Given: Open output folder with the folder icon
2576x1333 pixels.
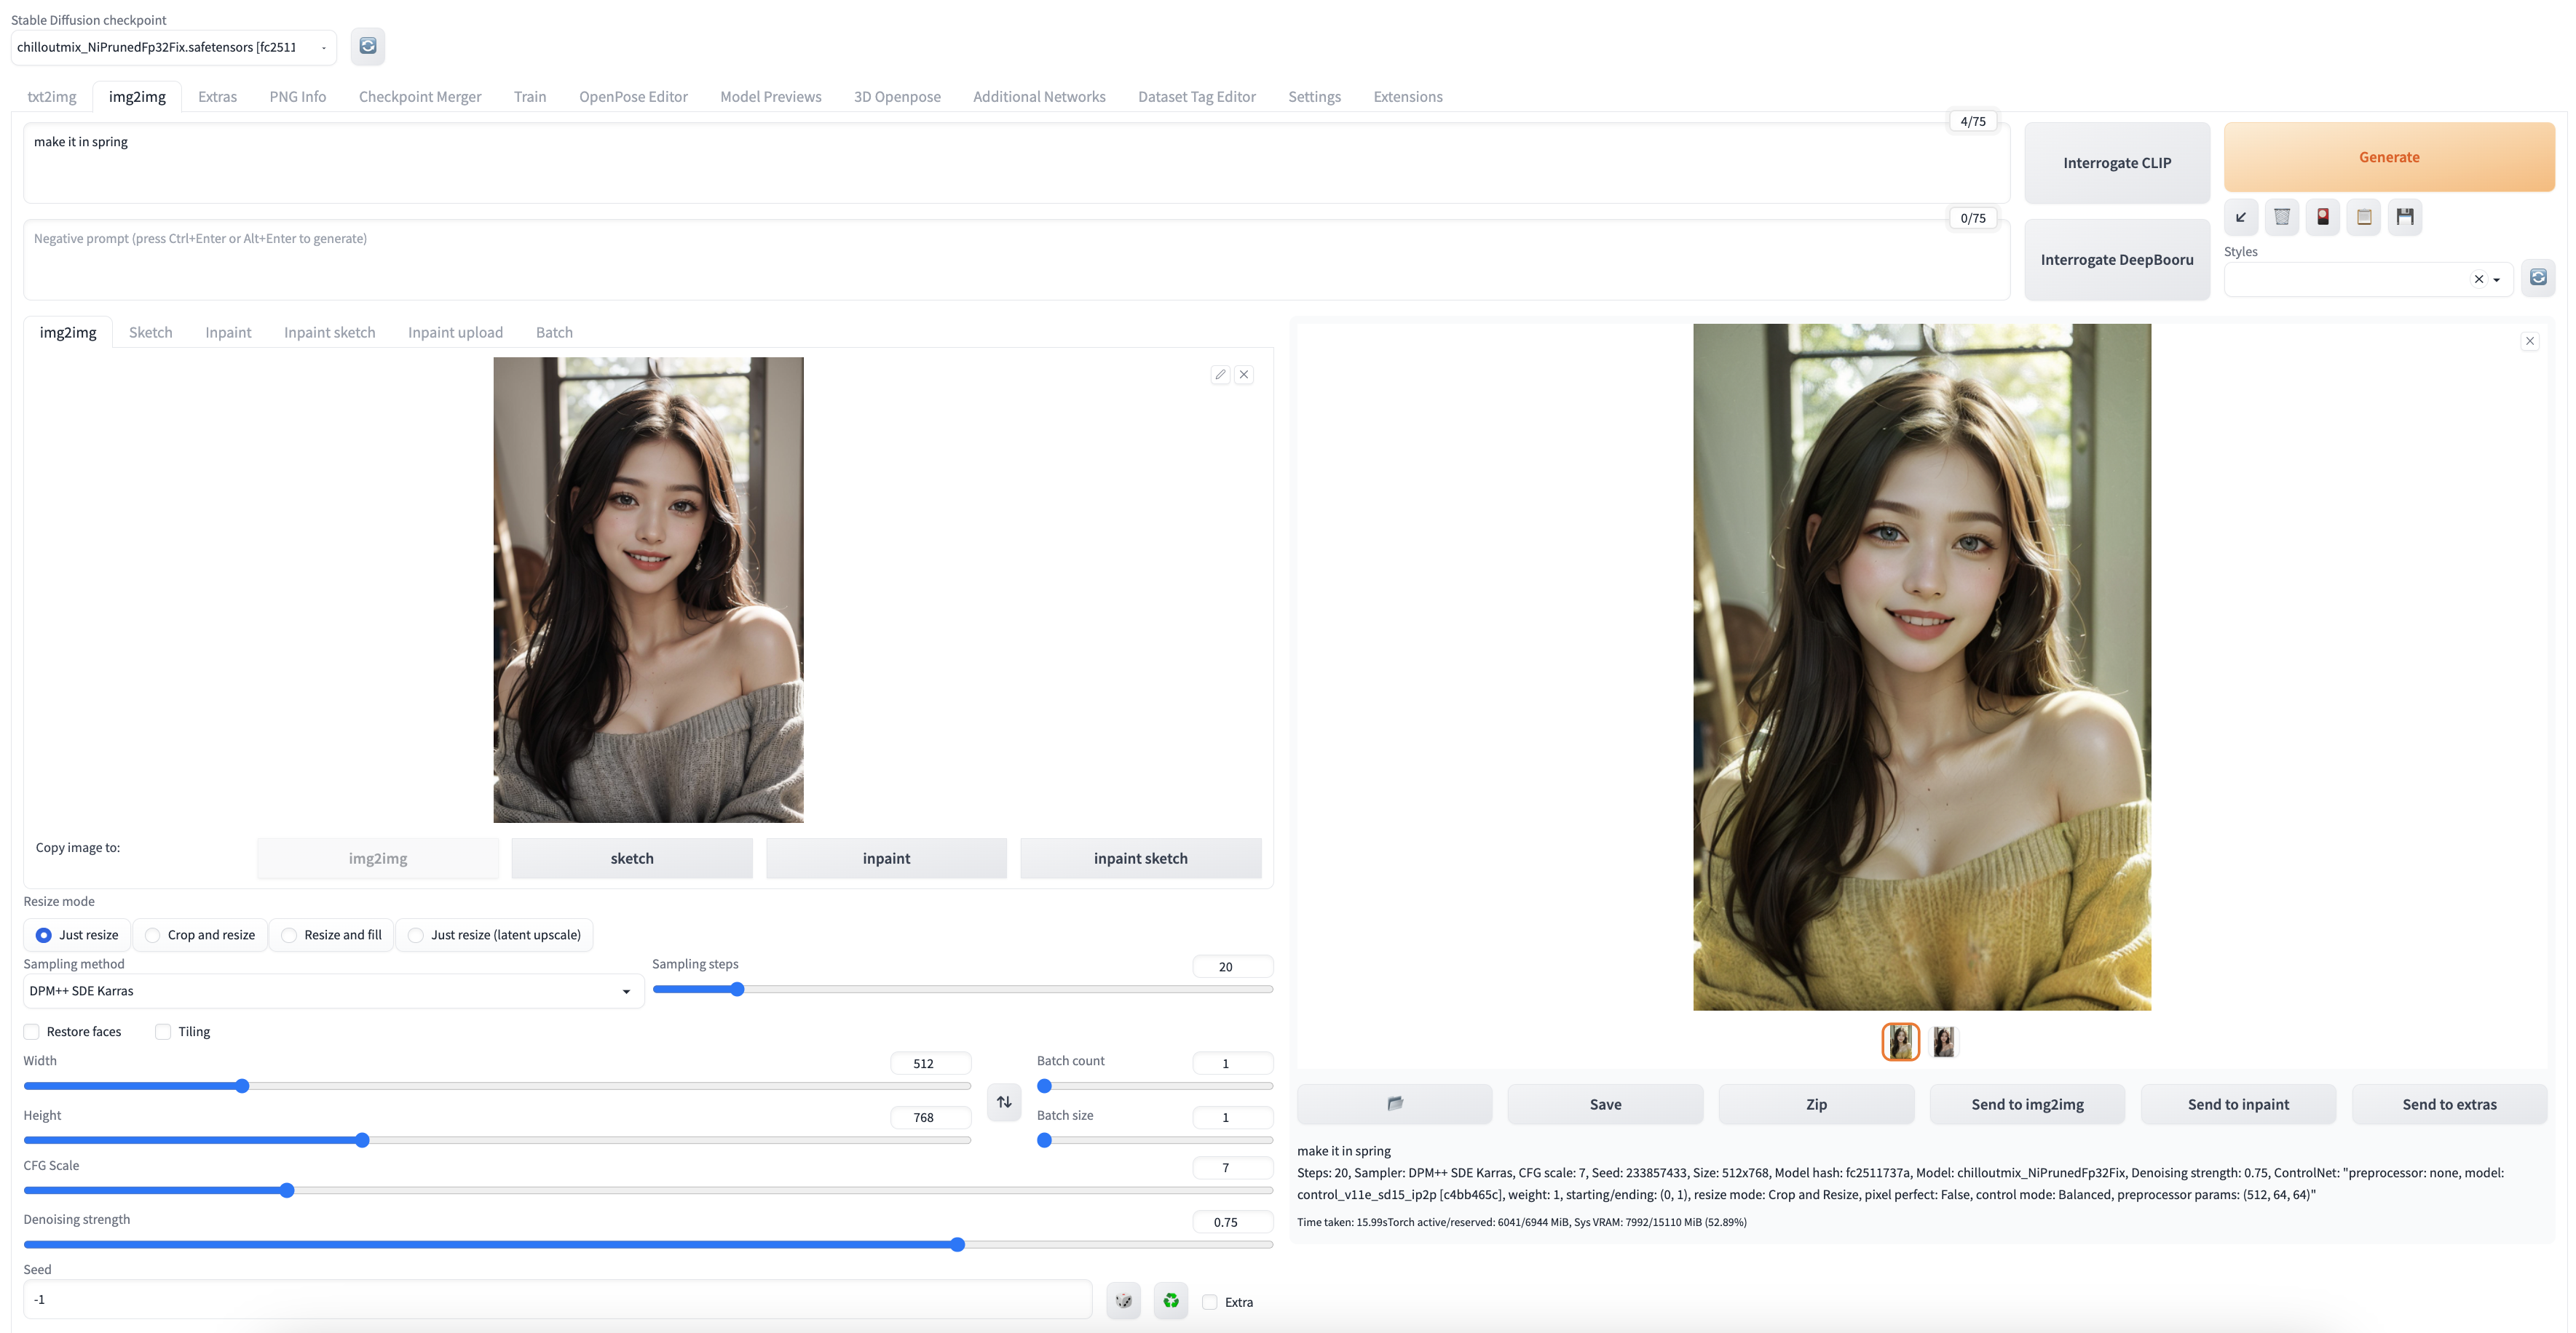Looking at the screenshot, I should [1394, 1103].
